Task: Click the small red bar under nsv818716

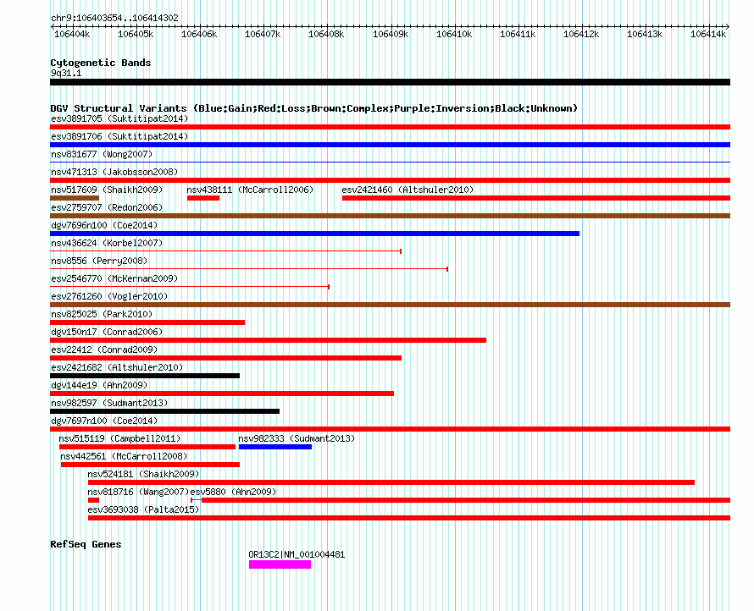Action: tap(93, 500)
